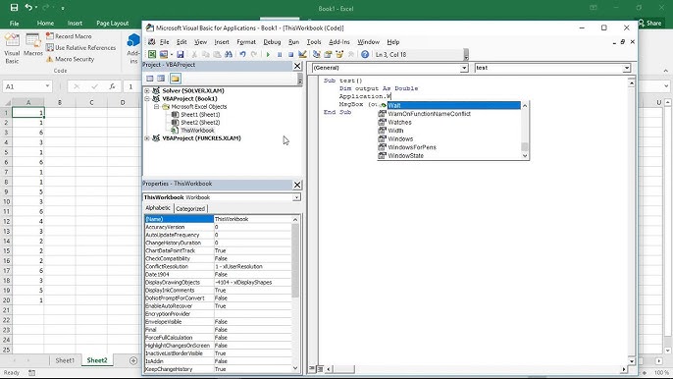673x379 pixels.
Task: Run the macro with green play icon
Action: [x=268, y=55]
